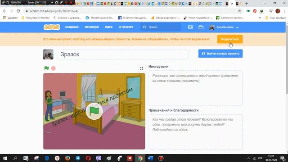This screenshot has width=288, height=162.
Task: Open Chrome menu three dots
Action: coord(284,11)
